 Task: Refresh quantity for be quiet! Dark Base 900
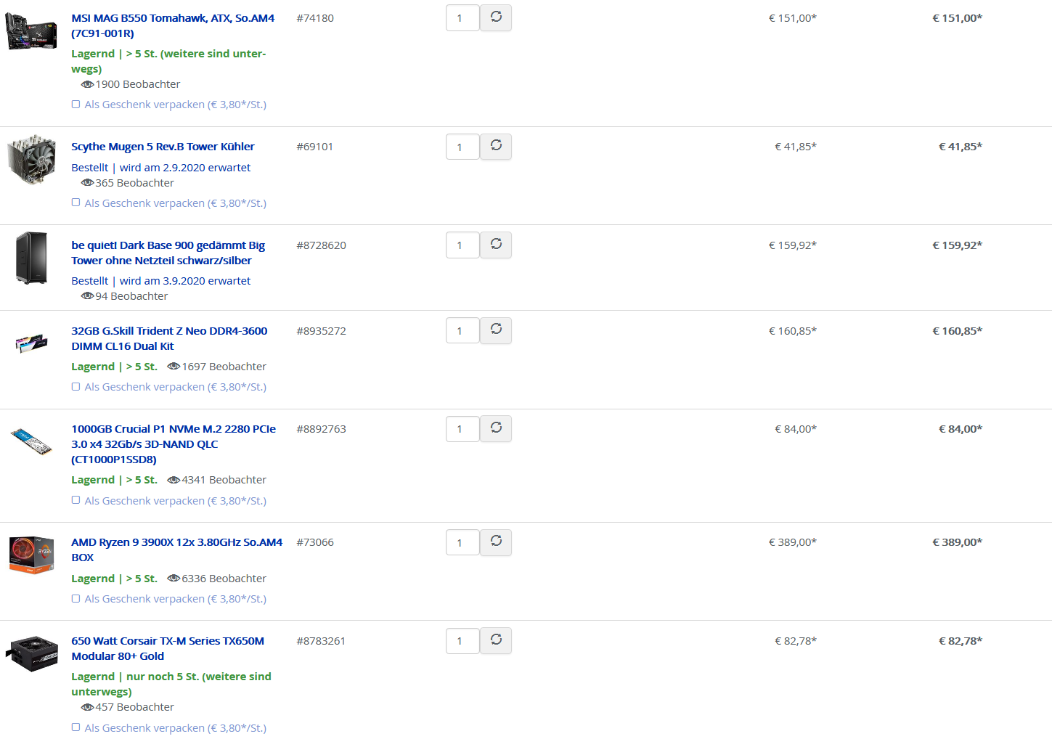tap(496, 245)
